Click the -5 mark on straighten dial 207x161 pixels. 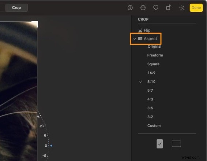pyautogui.click(x=44, y=155)
